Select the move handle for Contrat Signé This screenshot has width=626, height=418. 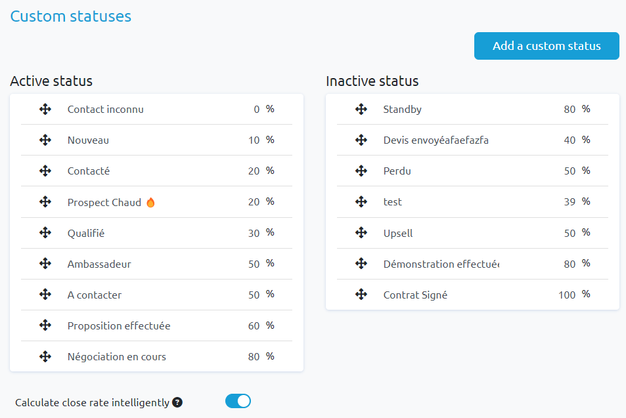361,295
